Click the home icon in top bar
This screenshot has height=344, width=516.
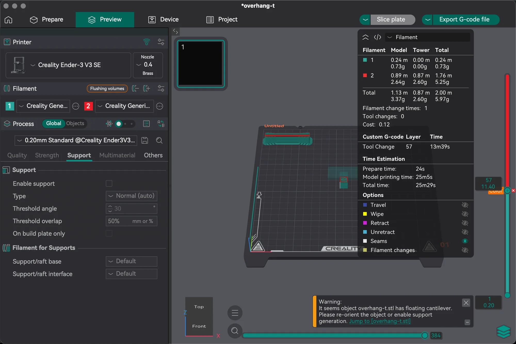click(9, 20)
